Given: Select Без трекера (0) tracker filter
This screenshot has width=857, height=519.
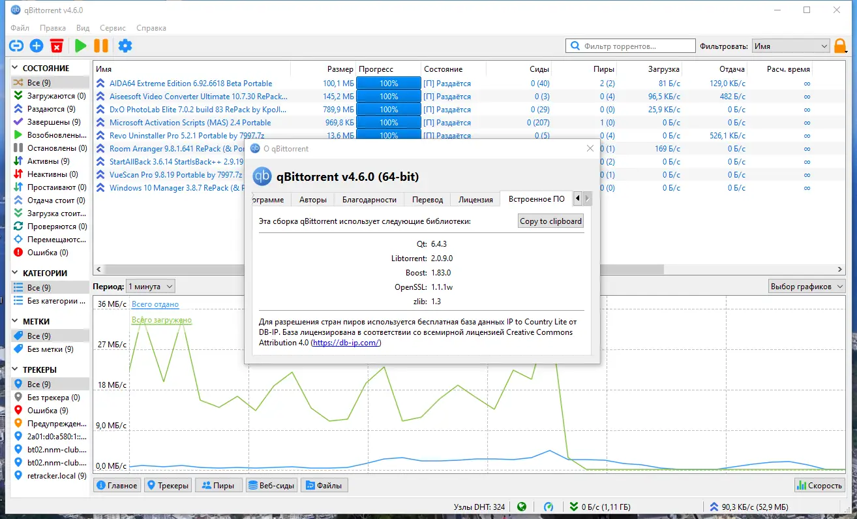Looking at the screenshot, I should pos(50,398).
